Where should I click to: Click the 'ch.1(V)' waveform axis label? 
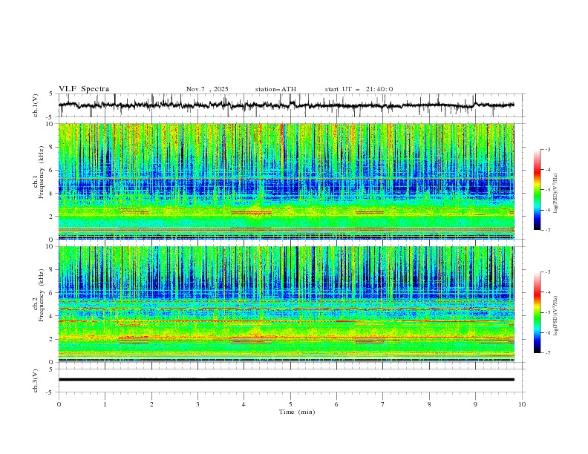36,105
